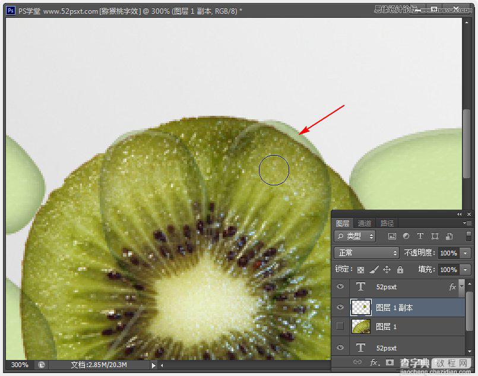Click the document title text in title bar

tap(131, 11)
